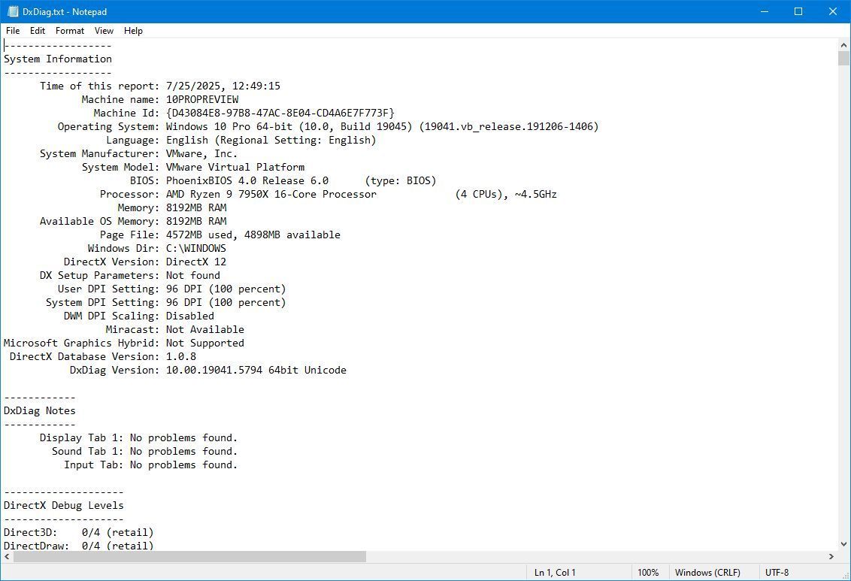
Task: Click the vertical scrollbar thumb
Action: point(843,59)
